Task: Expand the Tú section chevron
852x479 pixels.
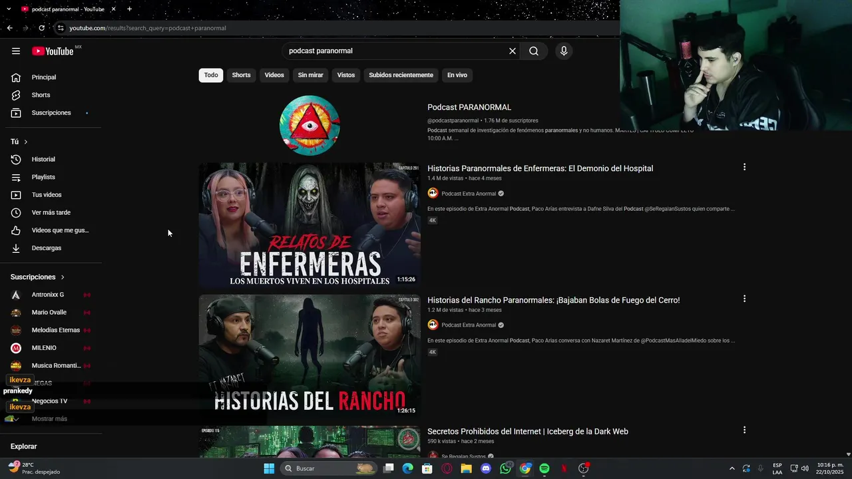Action: [x=26, y=142]
